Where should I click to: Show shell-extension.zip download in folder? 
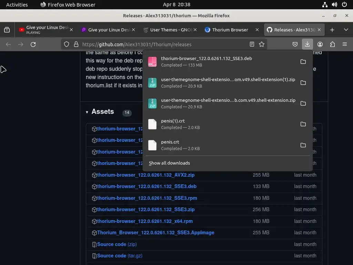(x=303, y=104)
